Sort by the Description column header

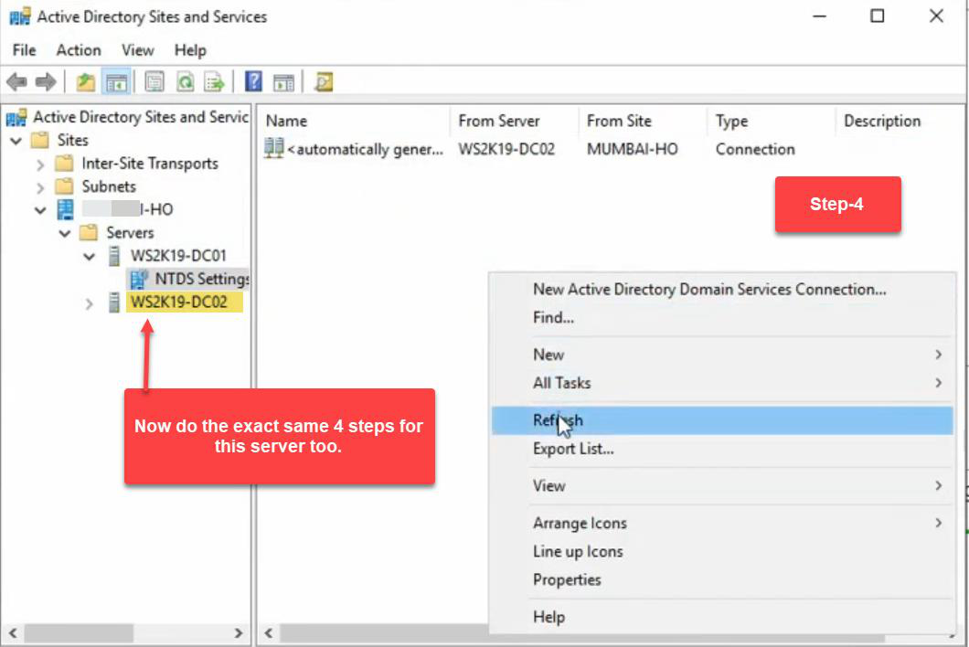(x=900, y=122)
